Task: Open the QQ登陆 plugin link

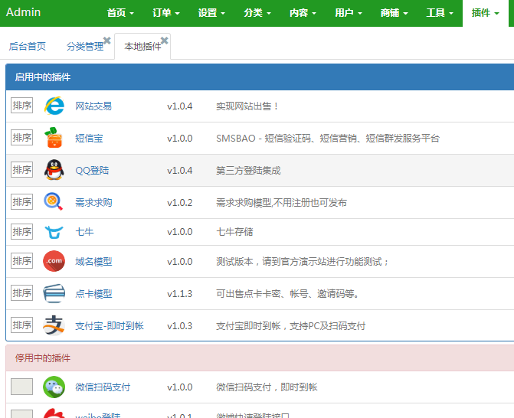Action: coord(92,171)
